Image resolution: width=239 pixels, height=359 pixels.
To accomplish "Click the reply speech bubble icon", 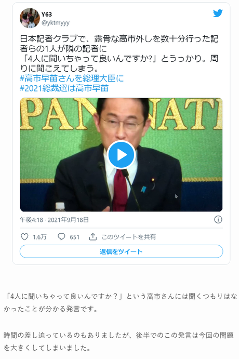I will (x=61, y=236).
